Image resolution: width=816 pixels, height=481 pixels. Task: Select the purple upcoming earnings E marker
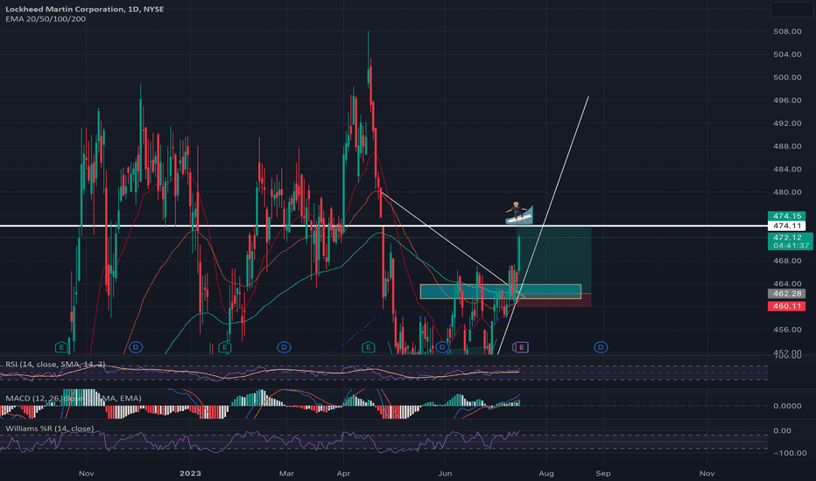click(521, 347)
